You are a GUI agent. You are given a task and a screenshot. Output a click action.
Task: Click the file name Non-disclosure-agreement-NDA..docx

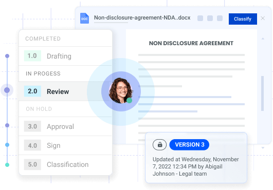coord(142,18)
